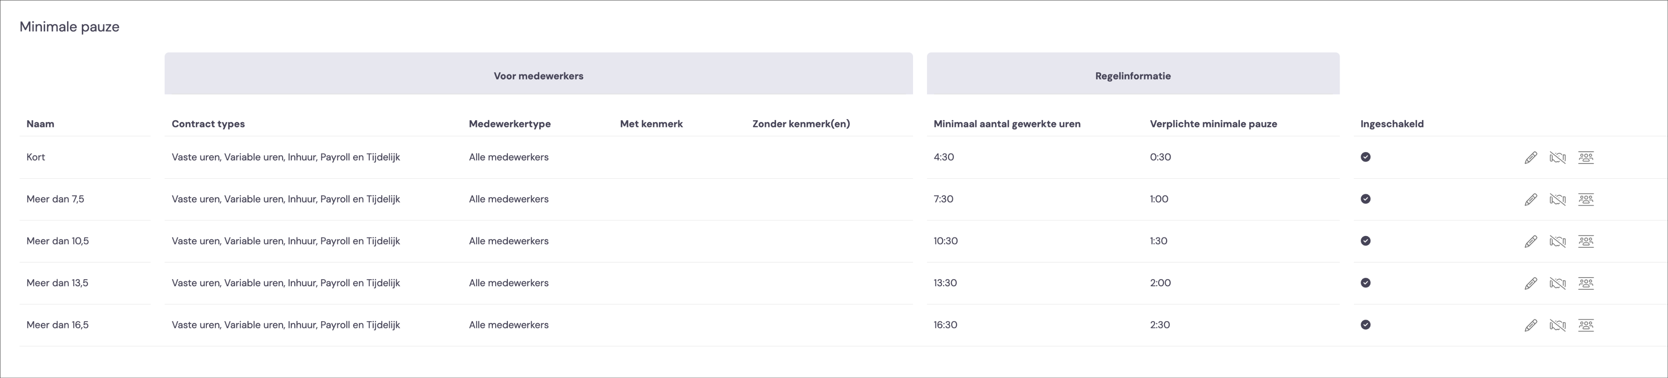Toggle Ingeschakeld checkmark for Meer dan 10,5

(1366, 241)
